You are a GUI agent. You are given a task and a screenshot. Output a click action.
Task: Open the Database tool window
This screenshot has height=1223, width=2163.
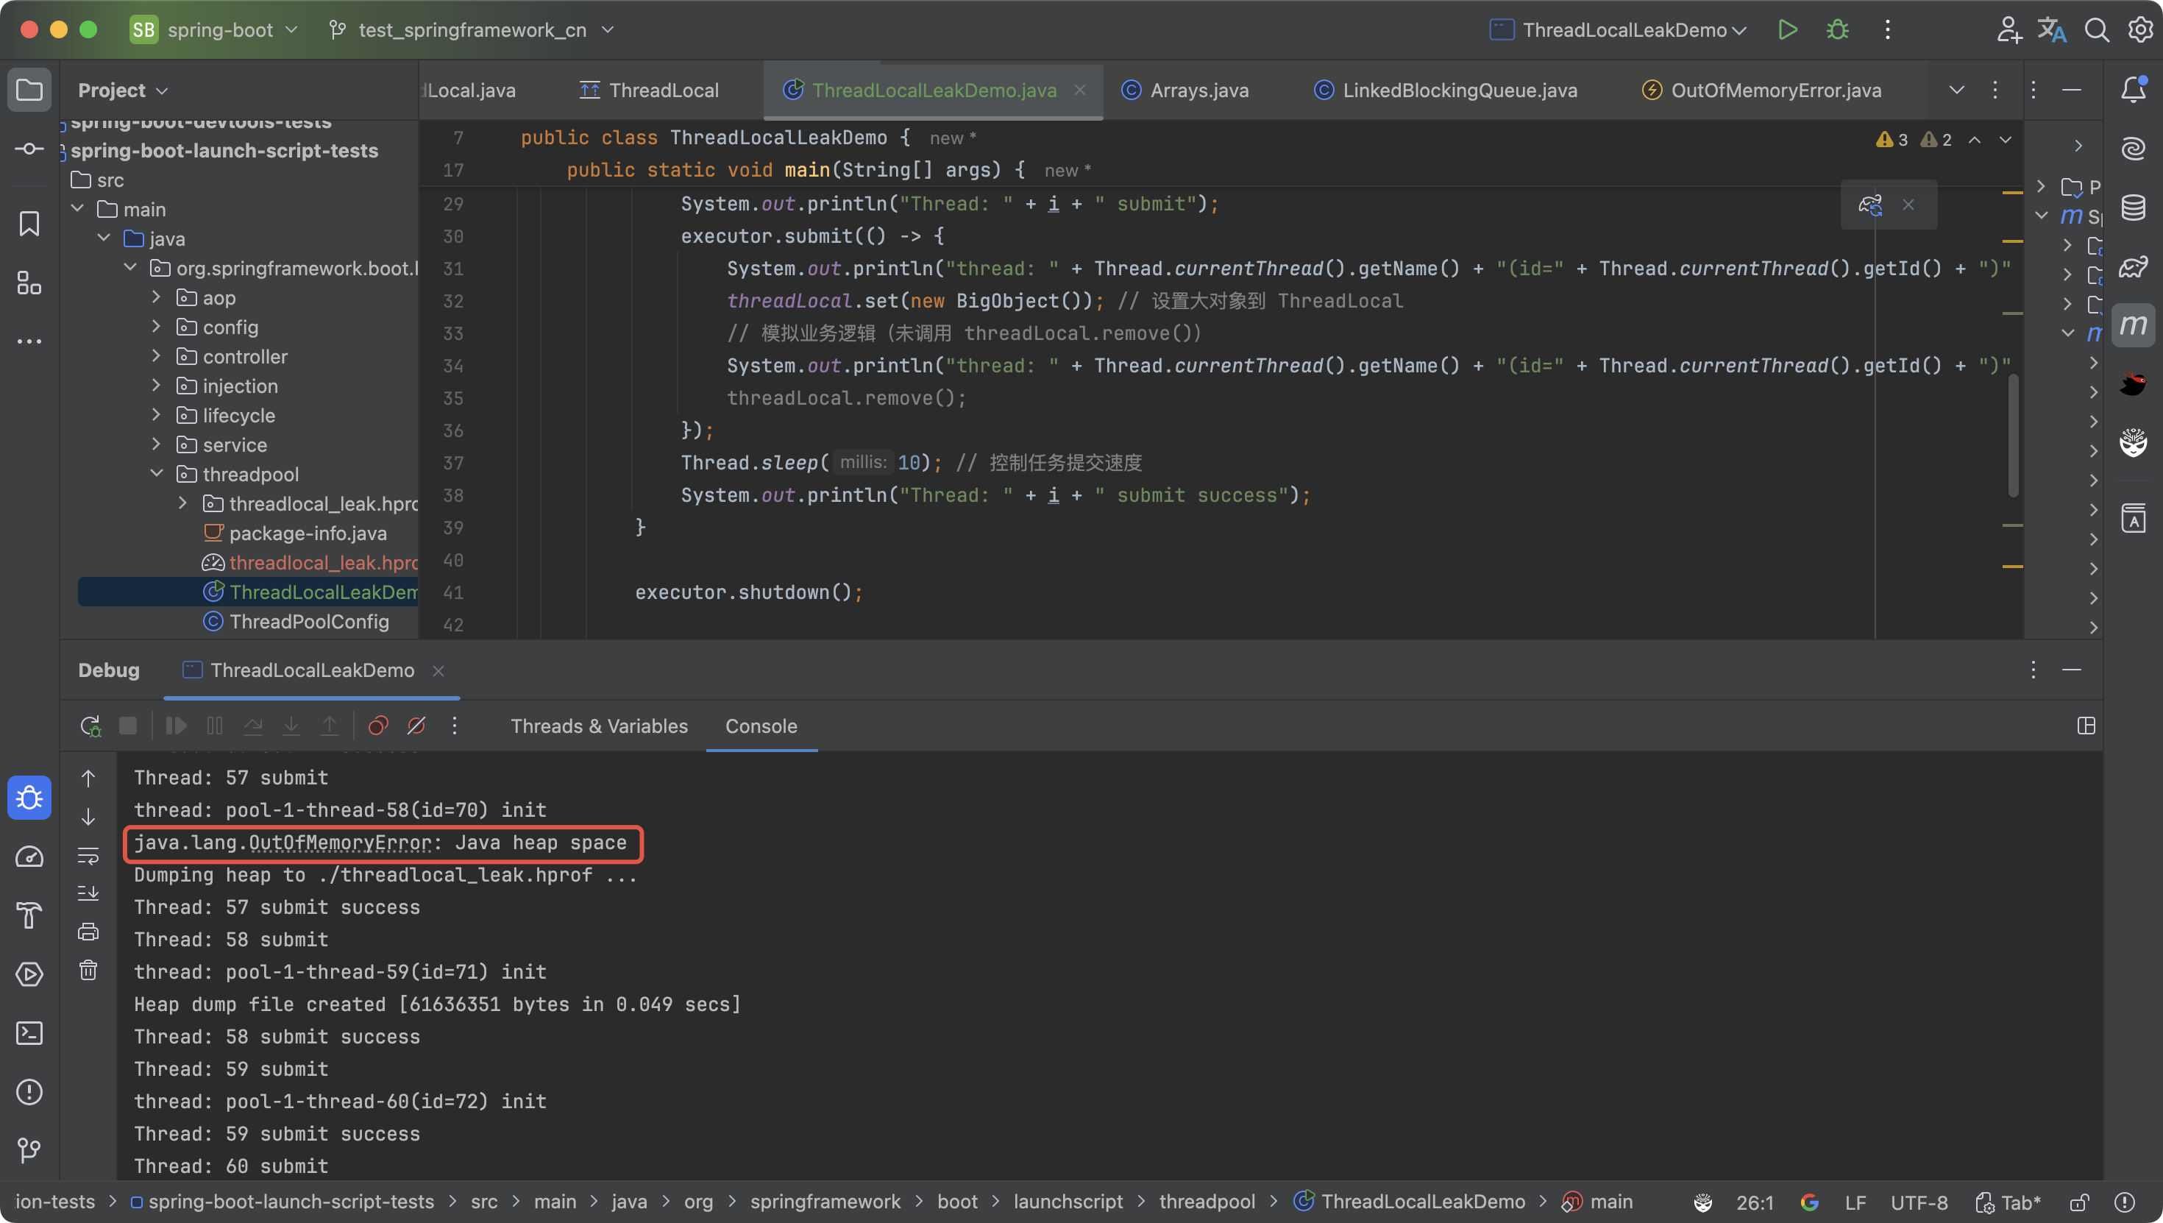[2133, 208]
